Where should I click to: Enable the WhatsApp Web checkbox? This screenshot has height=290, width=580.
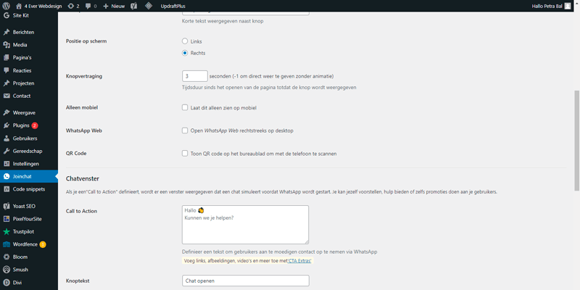point(185,130)
